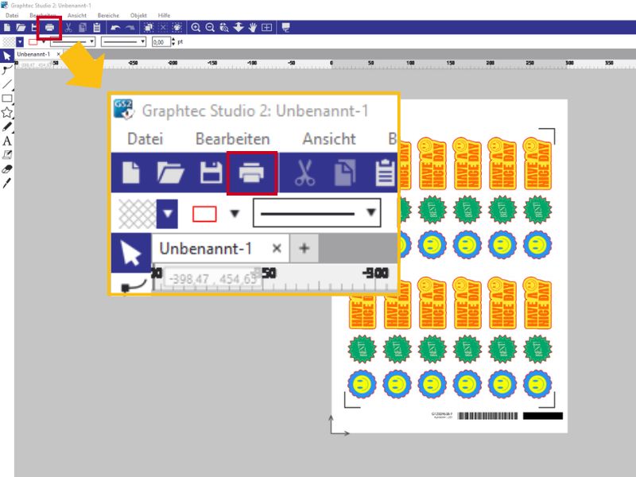
Task: Save document using the floppy disk icon
Action: click(x=34, y=28)
